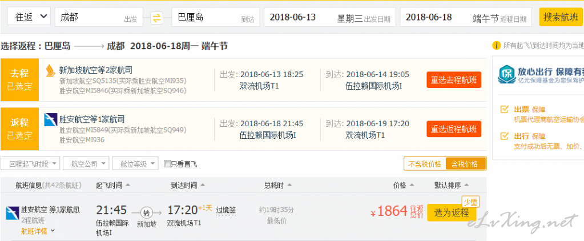Enable the 只看直飞 checkbox
Screen dimensions: 584x241
point(167,163)
